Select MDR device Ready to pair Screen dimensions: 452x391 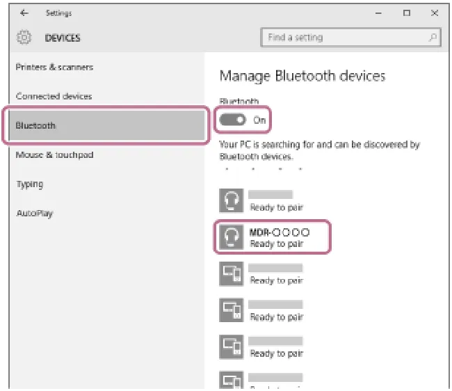(273, 237)
